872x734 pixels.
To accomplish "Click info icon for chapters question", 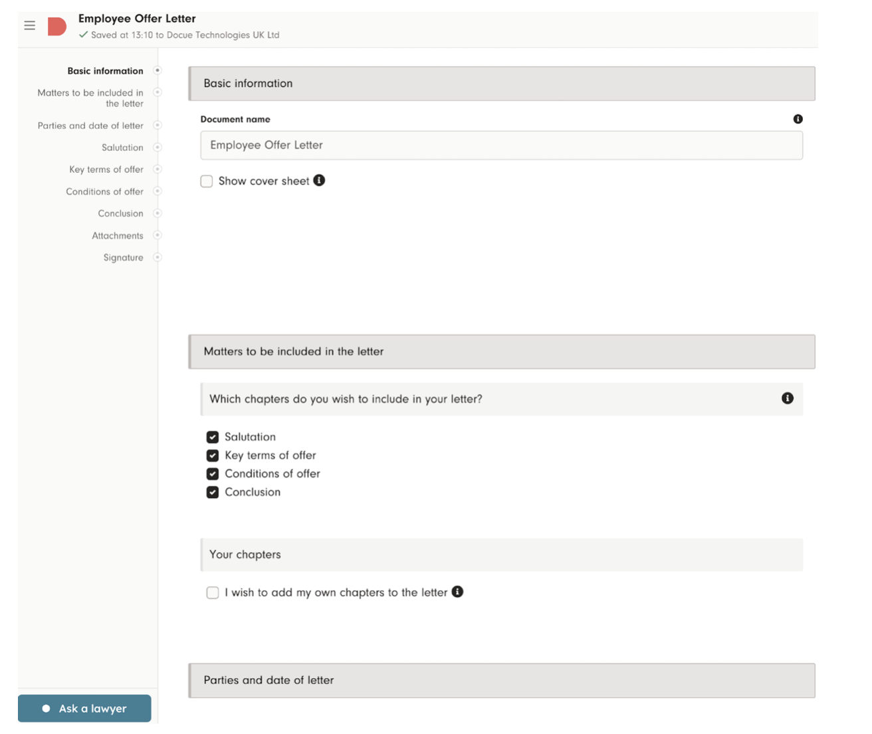I will click(787, 398).
